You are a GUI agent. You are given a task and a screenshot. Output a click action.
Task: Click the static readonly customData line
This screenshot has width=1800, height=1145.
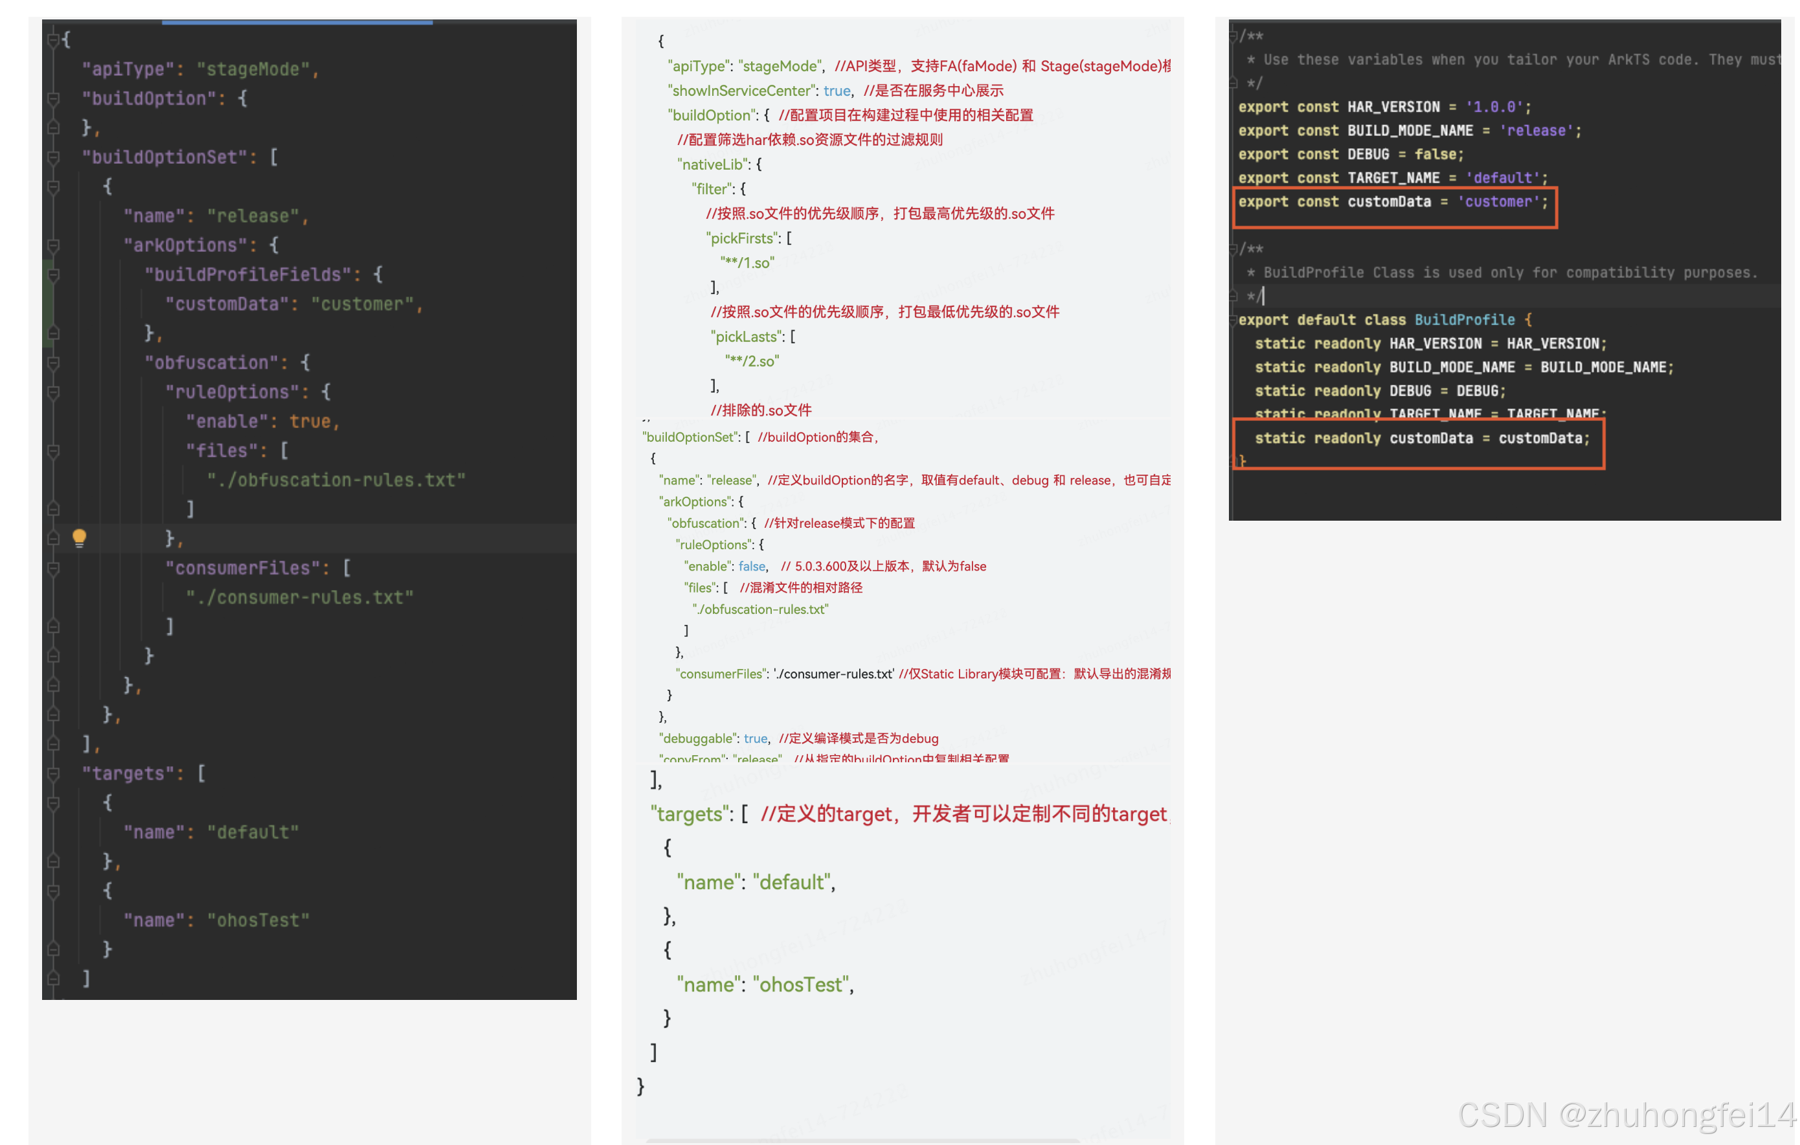(1421, 438)
